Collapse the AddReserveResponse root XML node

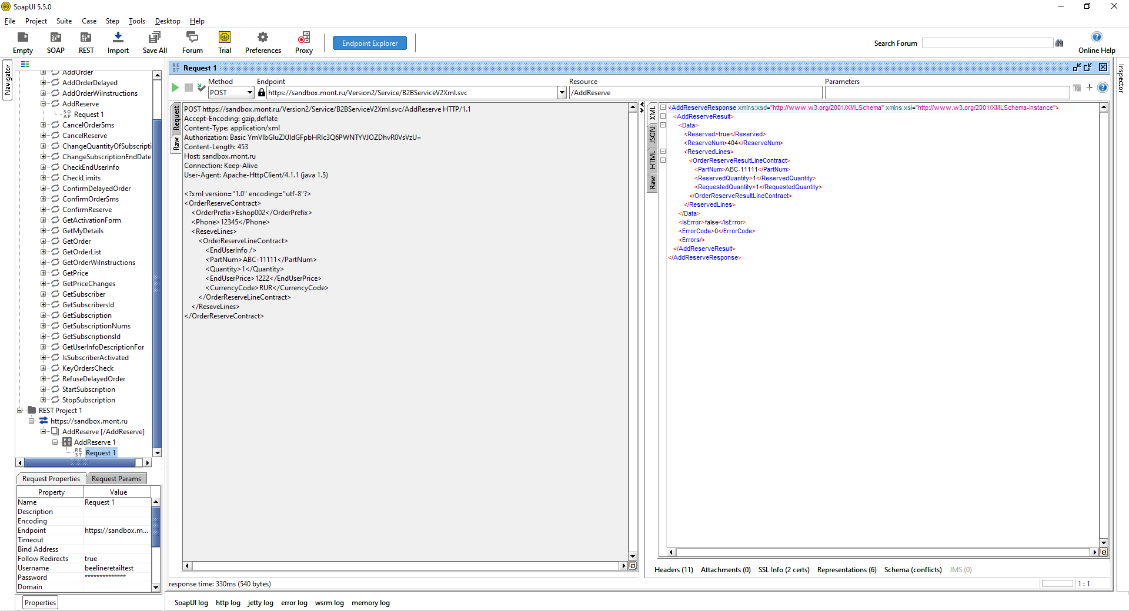(x=663, y=108)
